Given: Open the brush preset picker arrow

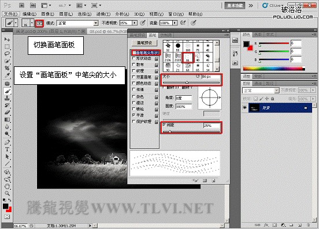Looking at the screenshot, I should [x=32, y=23].
